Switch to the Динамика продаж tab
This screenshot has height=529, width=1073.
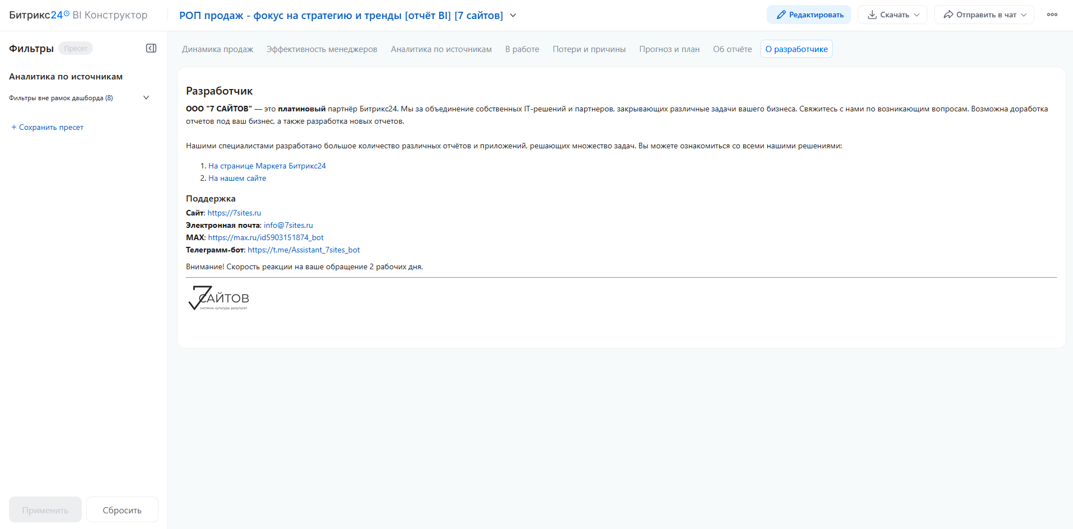click(x=217, y=49)
